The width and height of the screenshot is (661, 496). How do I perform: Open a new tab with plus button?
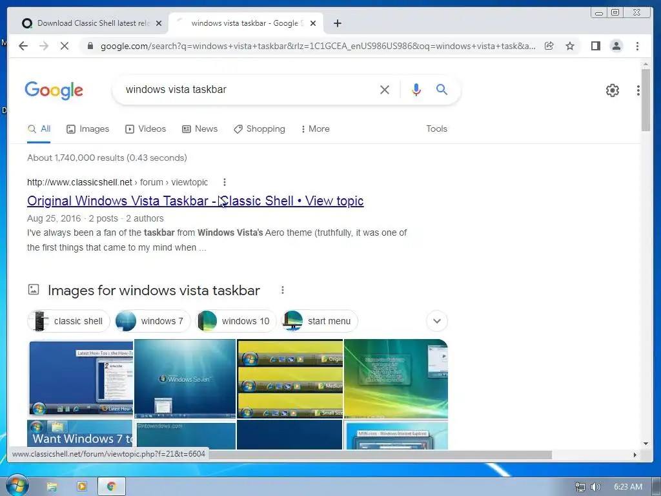[337, 23]
